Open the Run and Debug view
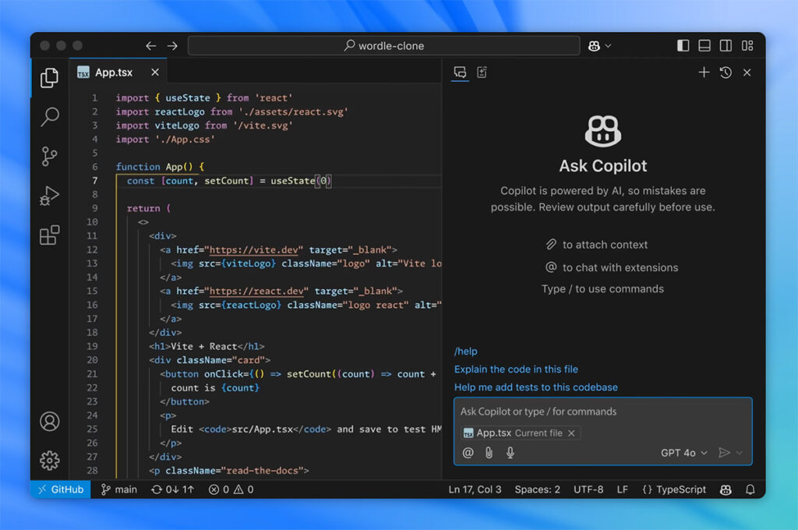 click(x=49, y=195)
